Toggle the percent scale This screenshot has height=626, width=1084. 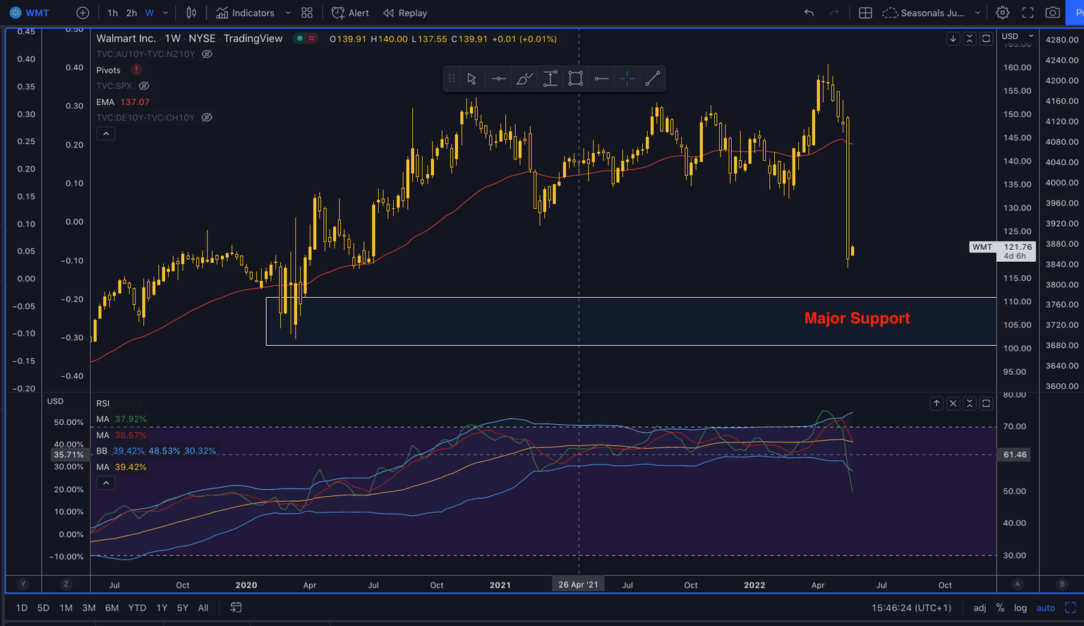click(1000, 608)
